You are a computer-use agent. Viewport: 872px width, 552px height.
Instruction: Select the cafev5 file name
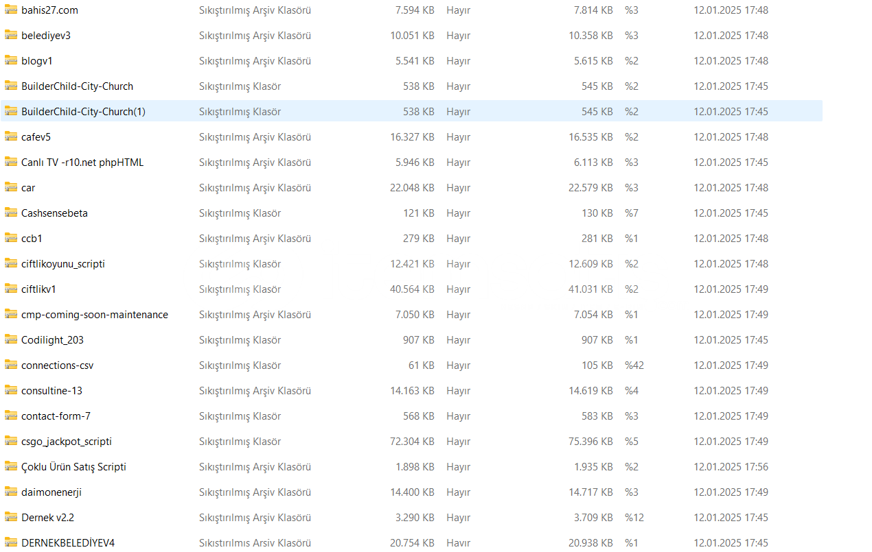(x=36, y=137)
